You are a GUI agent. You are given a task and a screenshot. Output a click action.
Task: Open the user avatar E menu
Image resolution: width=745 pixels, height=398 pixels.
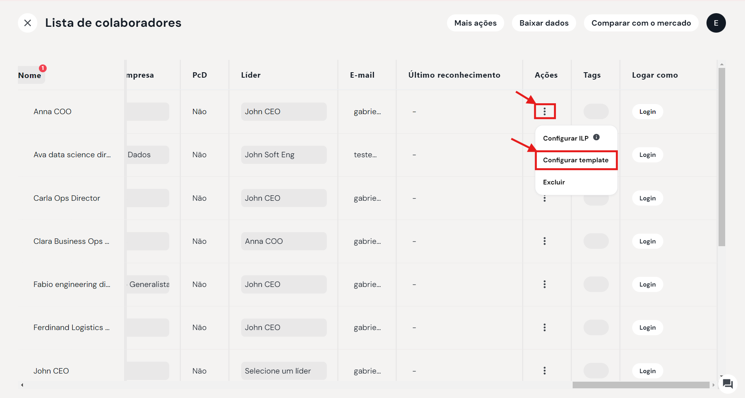pos(716,23)
